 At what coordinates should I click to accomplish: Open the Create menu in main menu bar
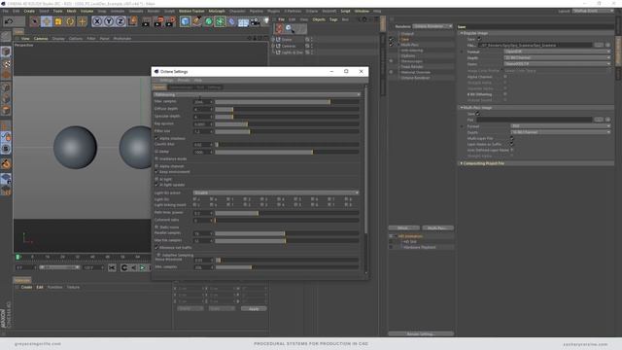(x=29, y=11)
